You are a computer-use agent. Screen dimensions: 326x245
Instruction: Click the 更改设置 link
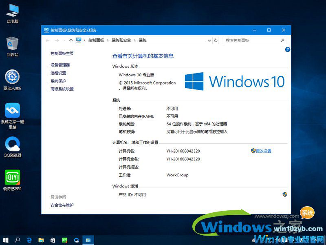(x=264, y=151)
